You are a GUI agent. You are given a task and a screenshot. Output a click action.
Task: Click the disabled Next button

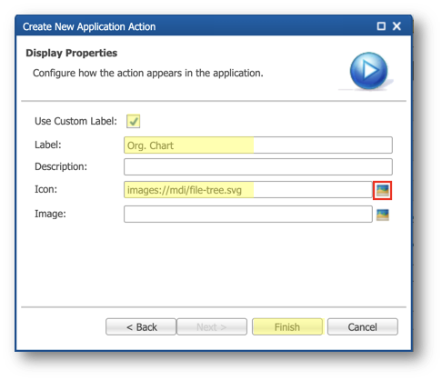[x=212, y=326]
